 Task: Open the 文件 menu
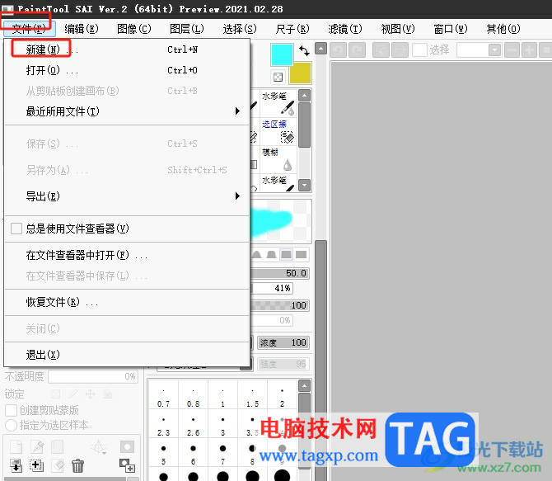29,29
